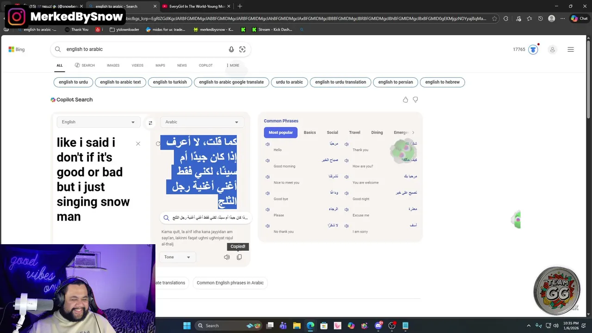The height and width of the screenshot is (333, 592).
Task: Show more phrase categories with right chevron
Action: click(x=413, y=133)
